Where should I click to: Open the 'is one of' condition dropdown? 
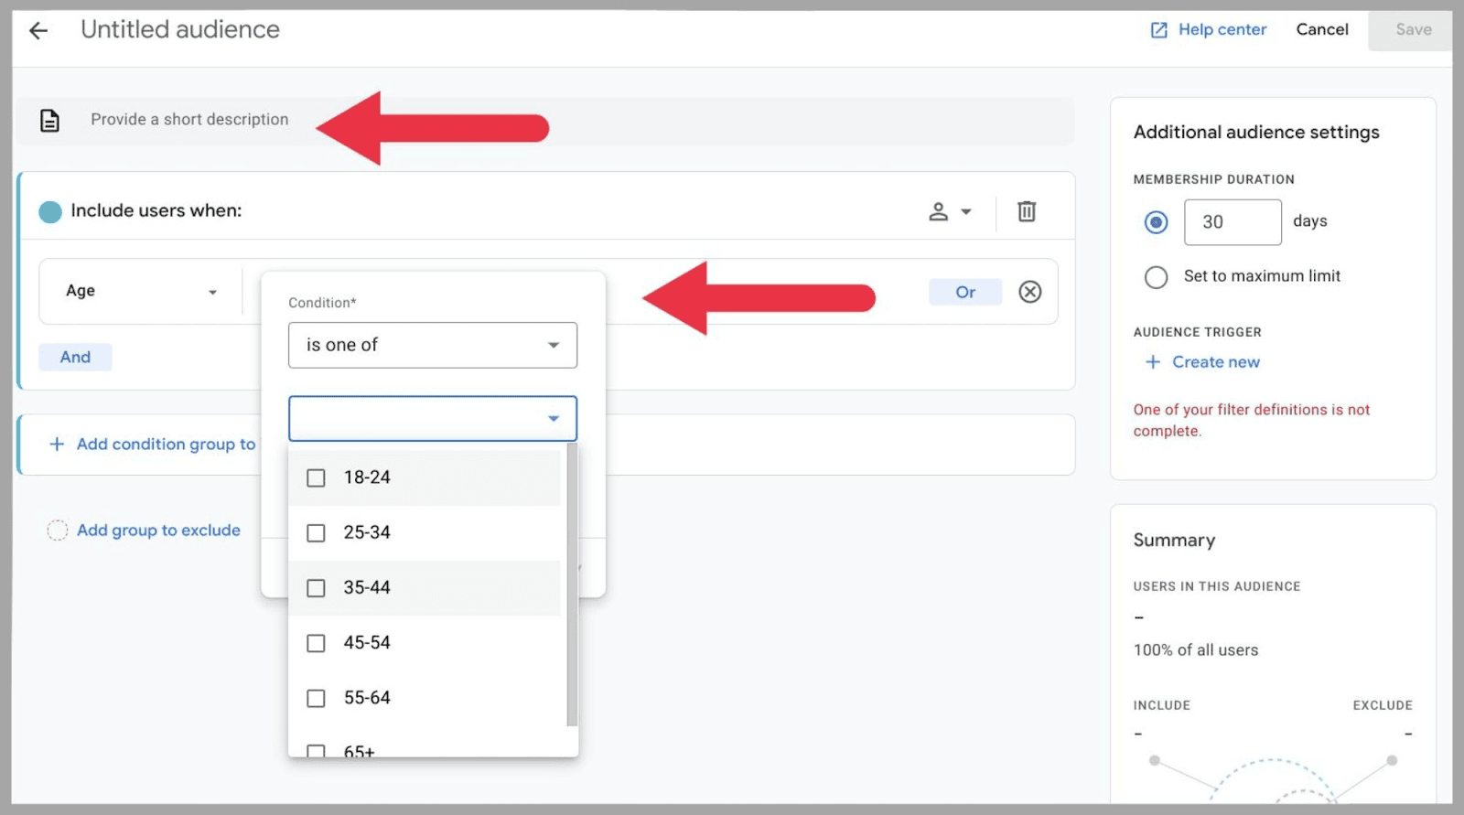pyautogui.click(x=432, y=345)
